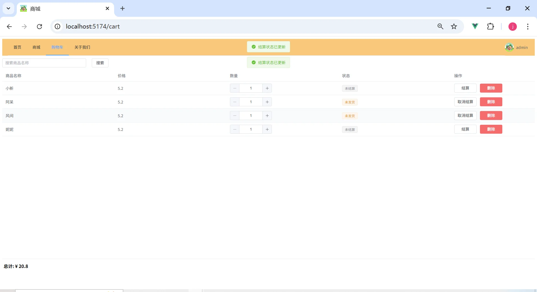Open the tab search dropdown

tap(8, 8)
